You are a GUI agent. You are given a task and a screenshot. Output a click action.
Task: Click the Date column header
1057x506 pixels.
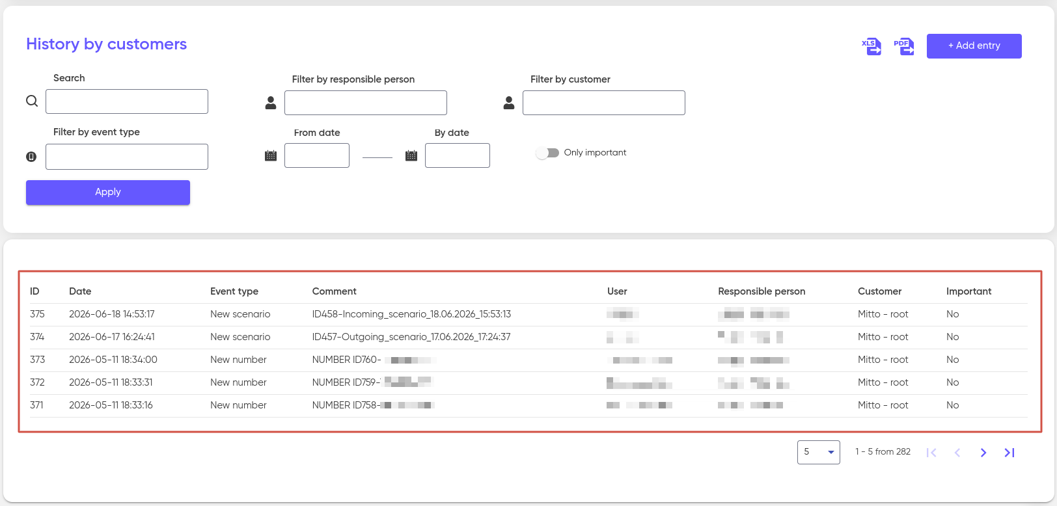[x=80, y=291]
